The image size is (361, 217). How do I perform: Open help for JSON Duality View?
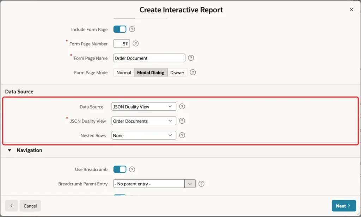[x=182, y=121]
